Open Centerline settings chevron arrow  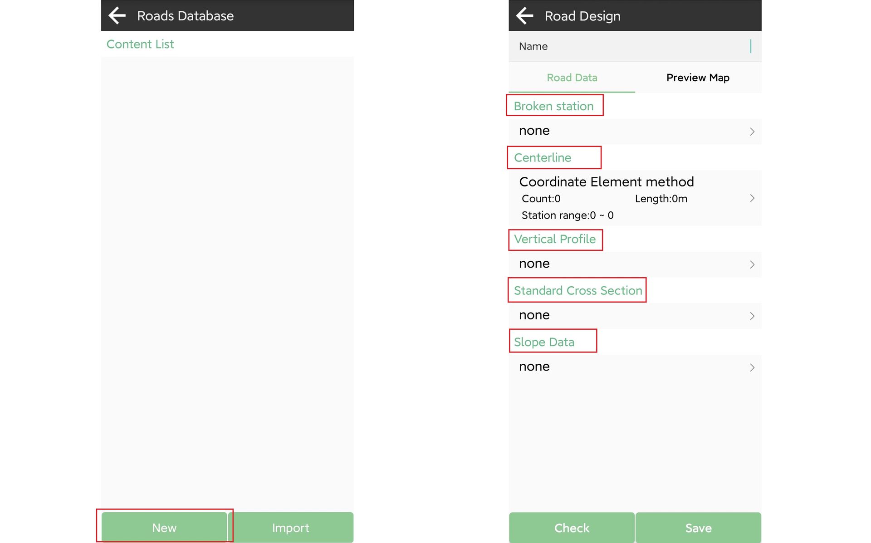point(752,198)
